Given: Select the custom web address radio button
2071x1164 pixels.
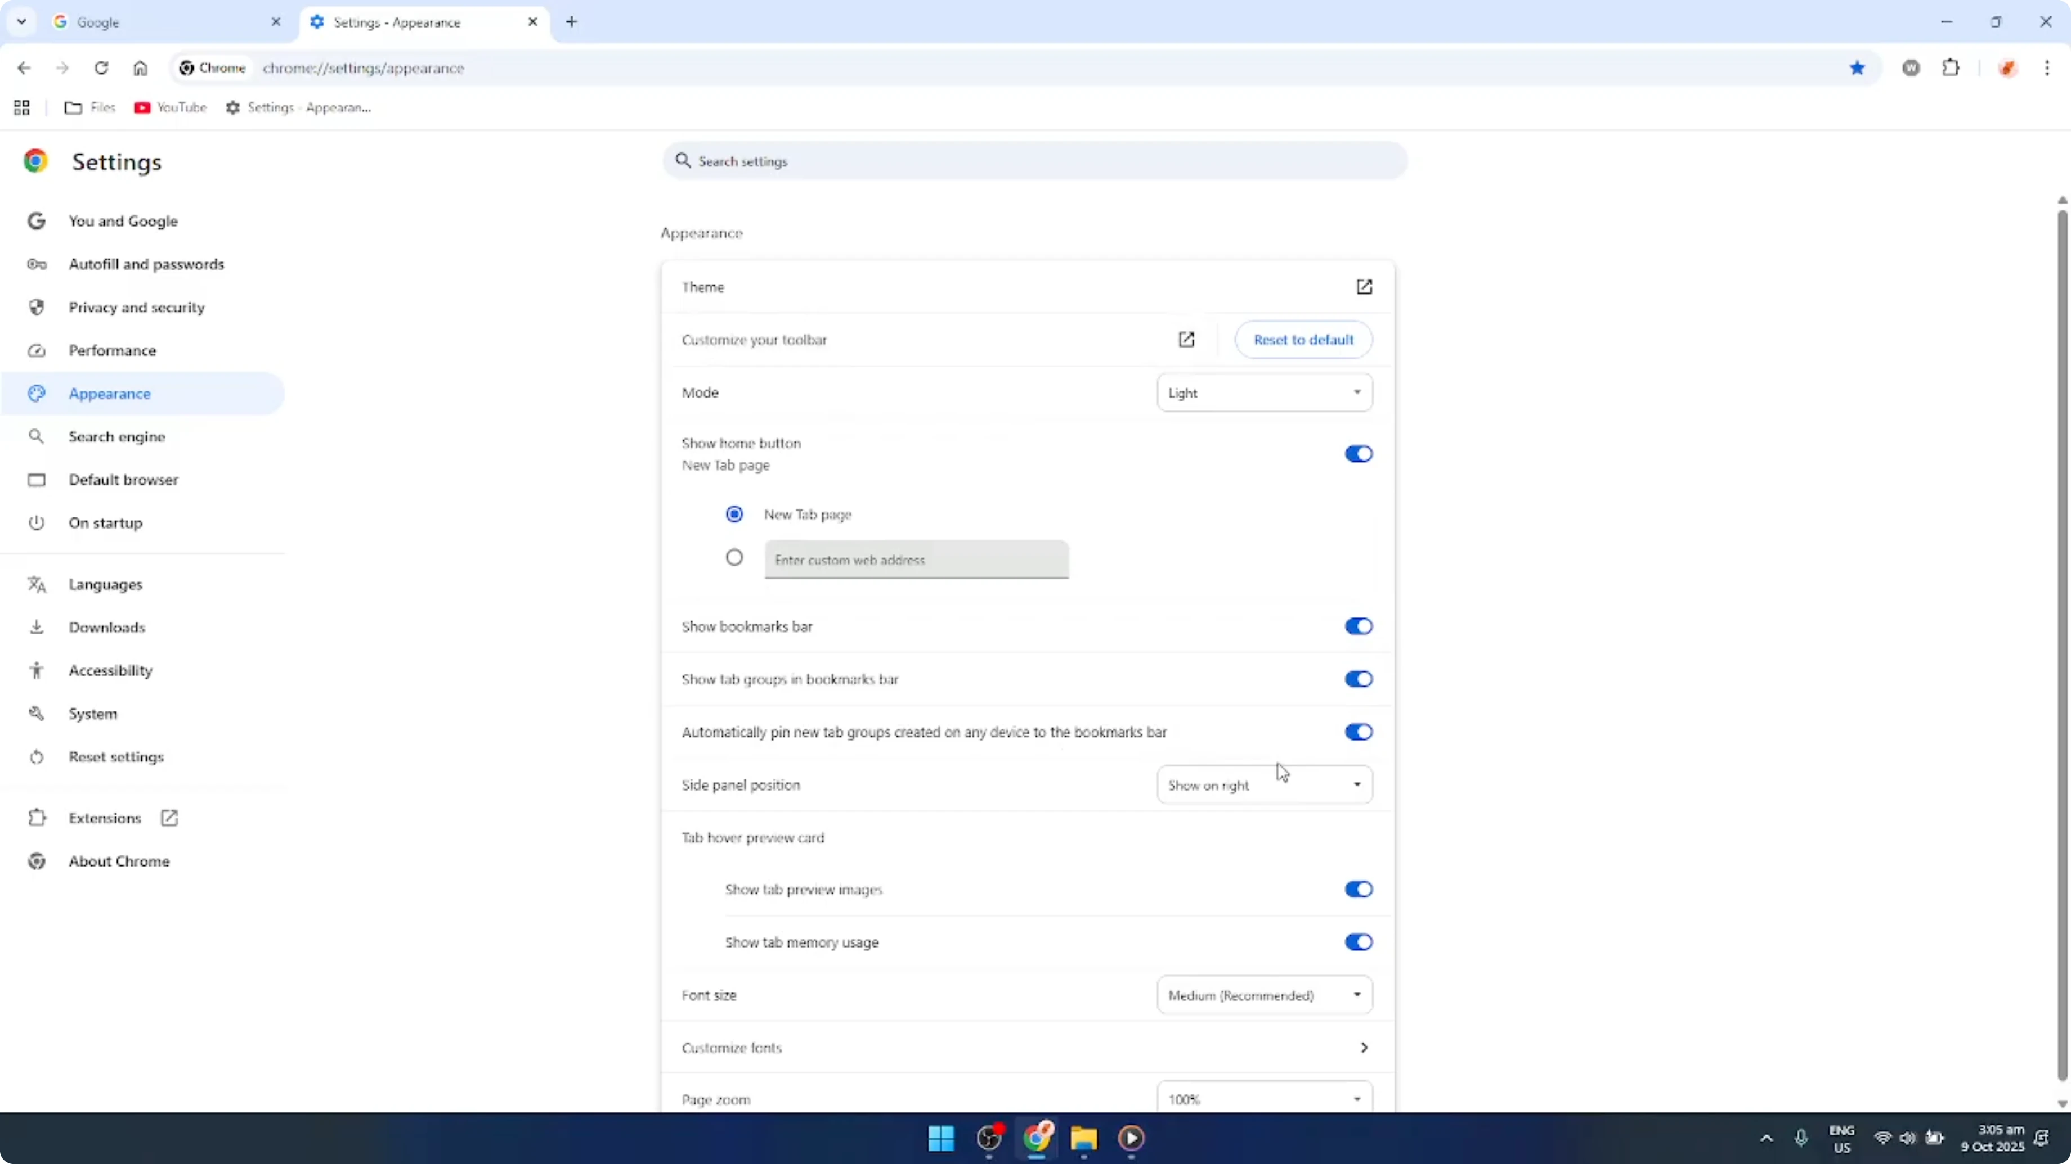Looking at the screenshot, I should (734, 557).
